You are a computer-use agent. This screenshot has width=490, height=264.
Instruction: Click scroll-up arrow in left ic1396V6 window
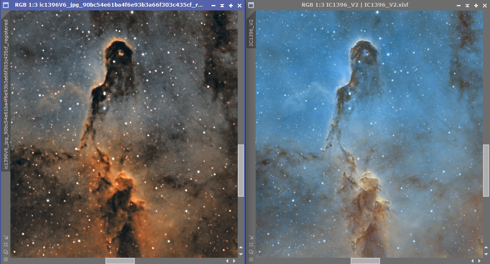241,247
